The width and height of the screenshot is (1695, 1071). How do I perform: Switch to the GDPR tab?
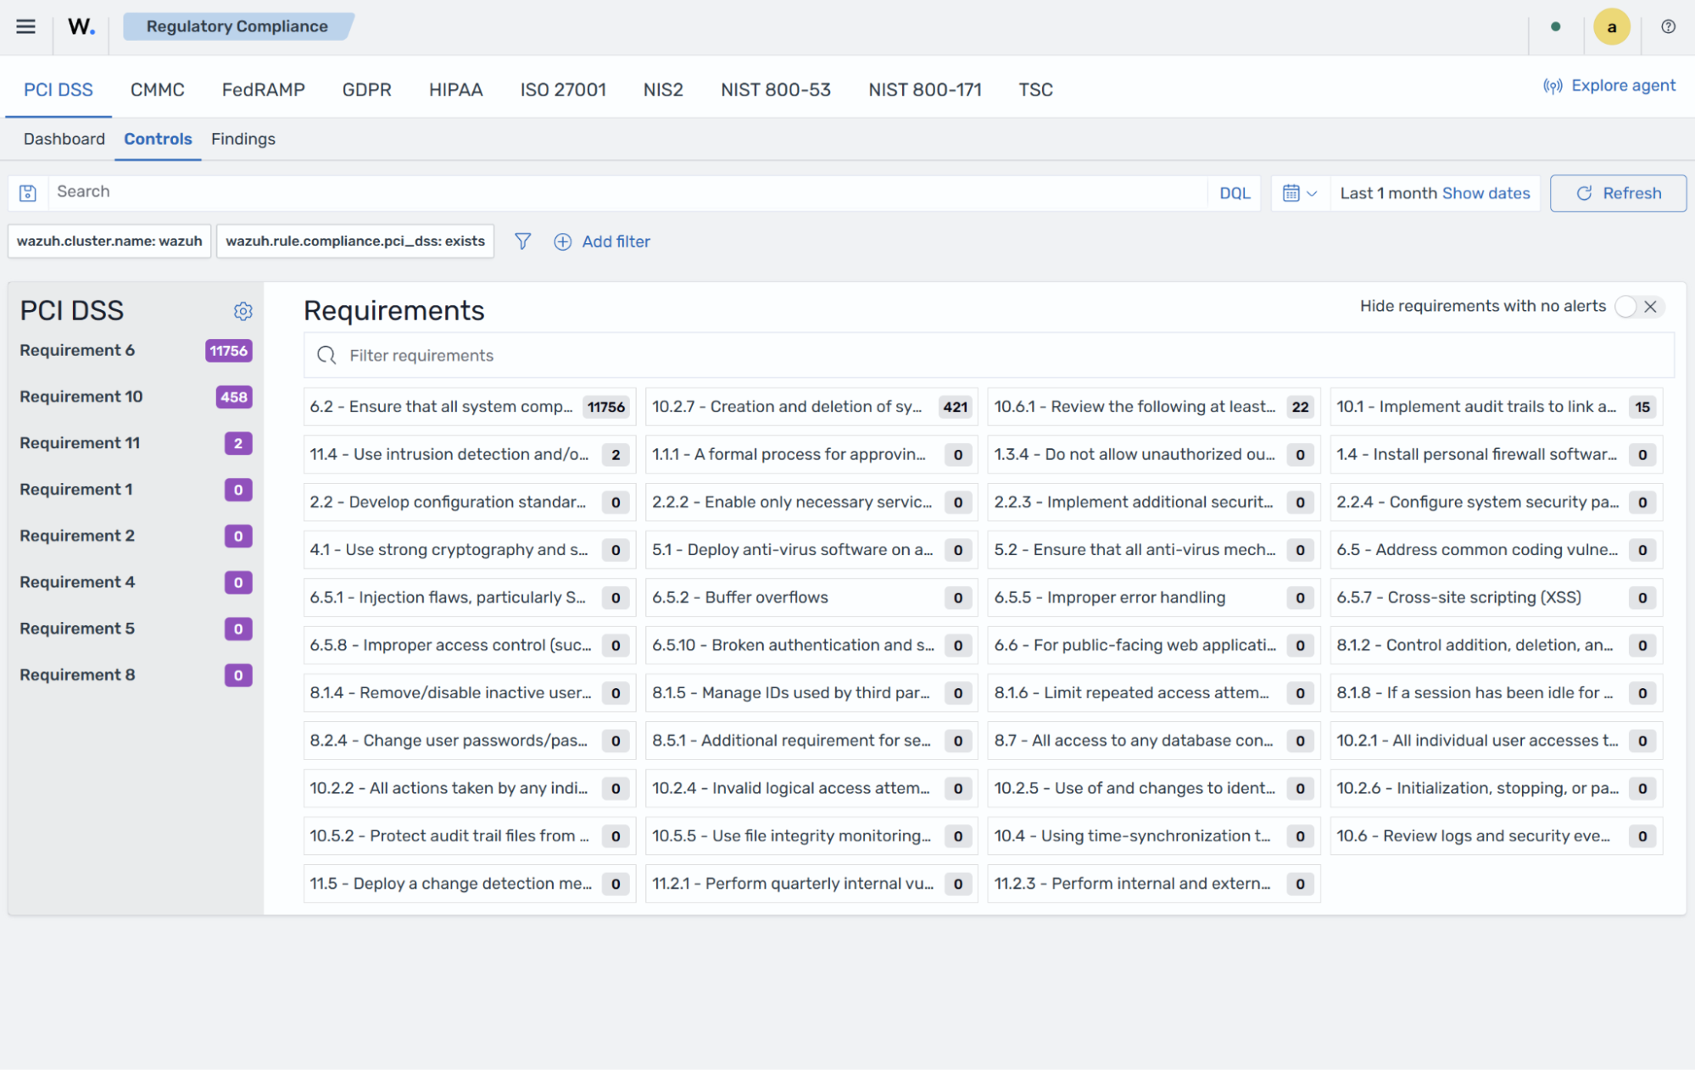367,90
